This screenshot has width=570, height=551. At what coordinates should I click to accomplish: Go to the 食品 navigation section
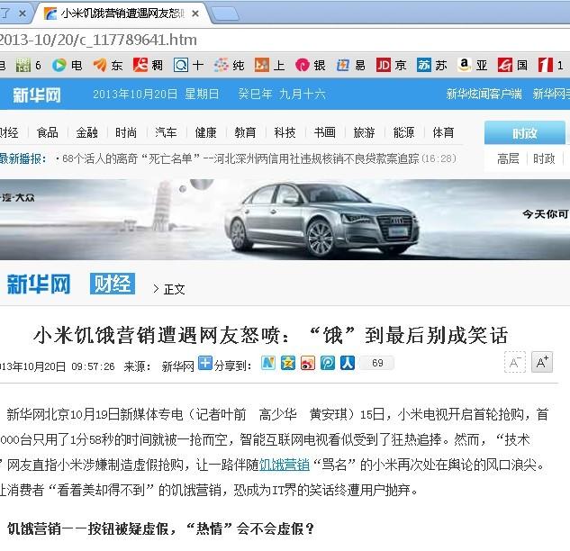click(47, 132)
